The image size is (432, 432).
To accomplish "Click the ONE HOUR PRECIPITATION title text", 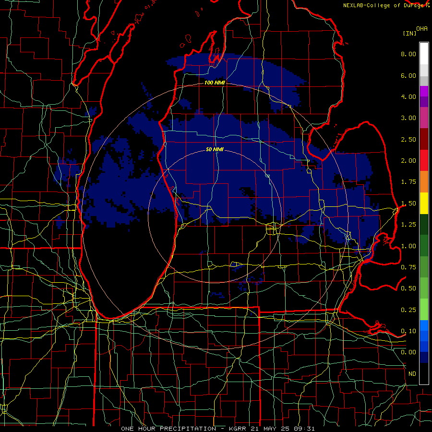I will pyautogui.click(x=168, y=429).
